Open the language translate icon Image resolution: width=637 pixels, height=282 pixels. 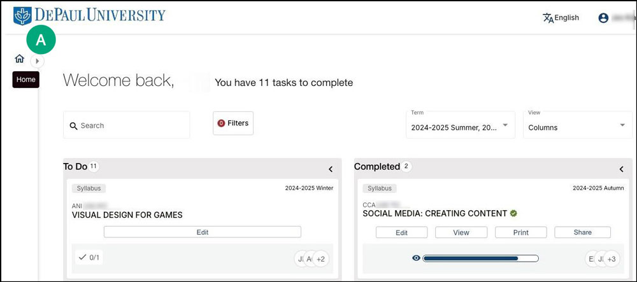tap(548, 18)
